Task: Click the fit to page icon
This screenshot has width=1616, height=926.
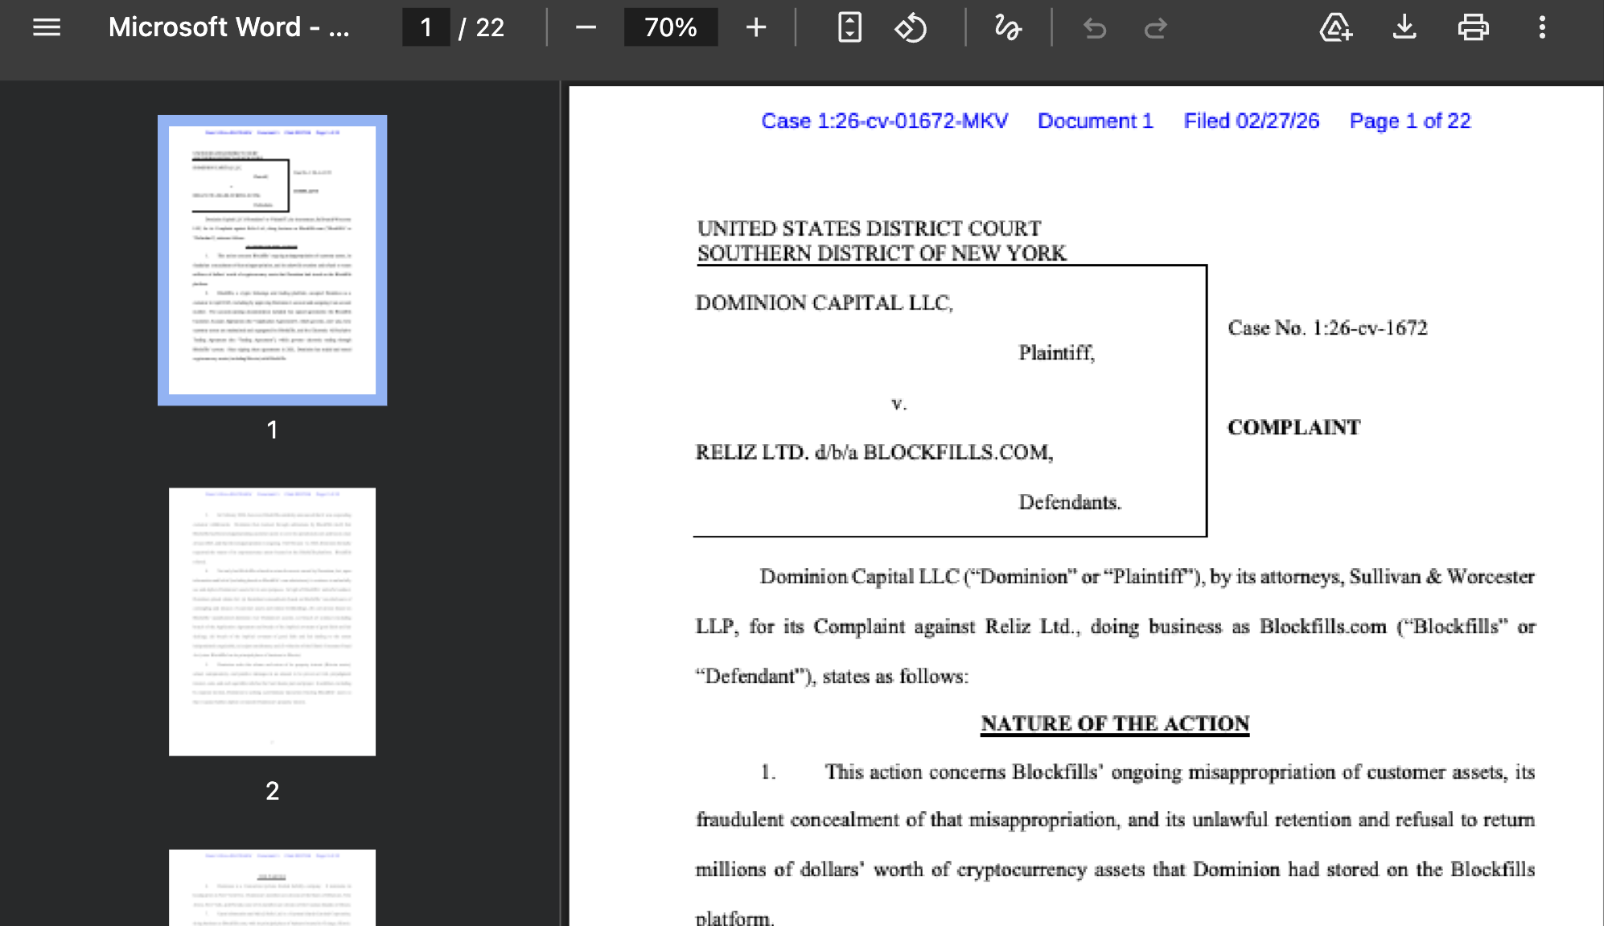Action: coord(849,27)
